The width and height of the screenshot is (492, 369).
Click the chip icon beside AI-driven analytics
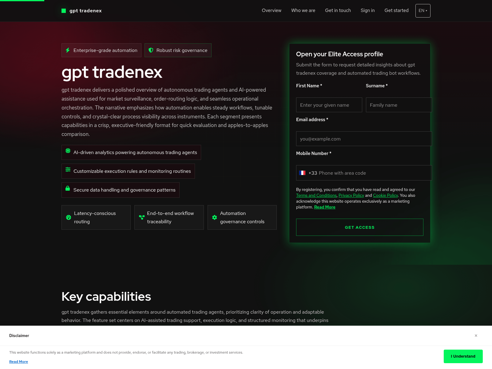[x=68, y=151]
